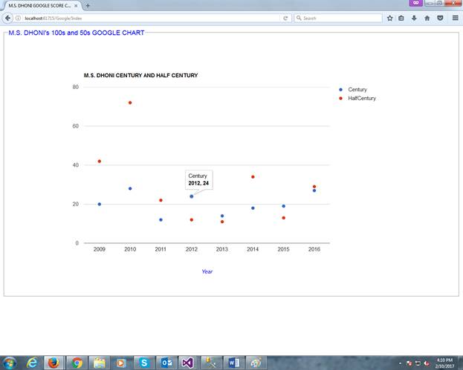Launch Internet Explorer from the taskbar

tap(32, 363)
